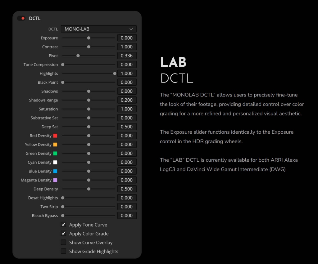Click the Pivot slider handle
This screenshot has height=264, width=318.
(x=78, y=56)
